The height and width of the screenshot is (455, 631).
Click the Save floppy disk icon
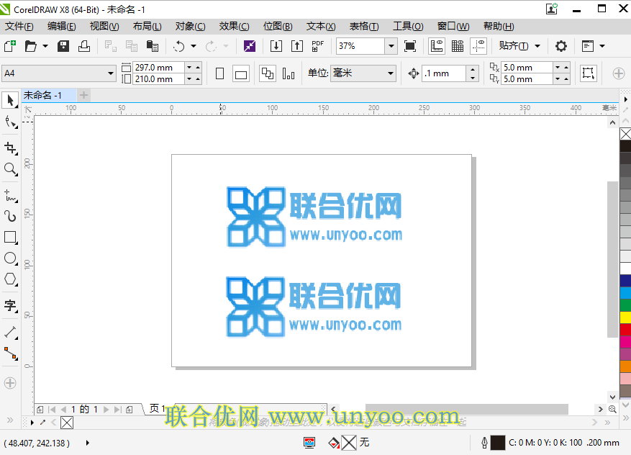click(63, 46)
